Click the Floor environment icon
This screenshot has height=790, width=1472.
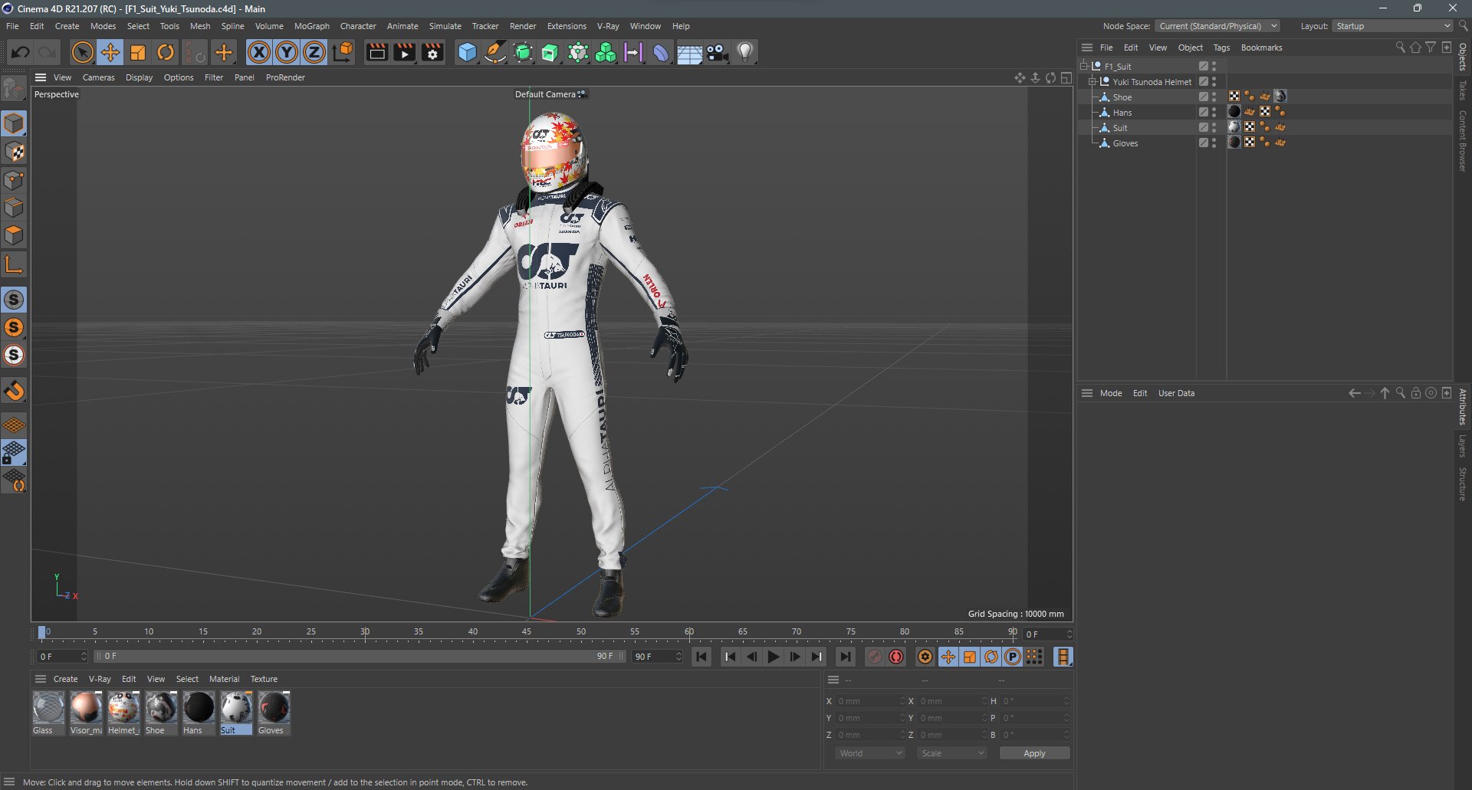[x=688, y=52]
